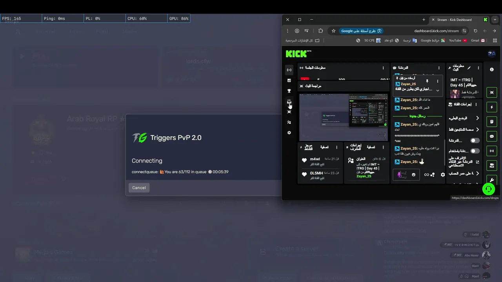Open chat settings gear below the chat
The width and height of the screenshot is (502, 282).
click(x=443, y=175)
